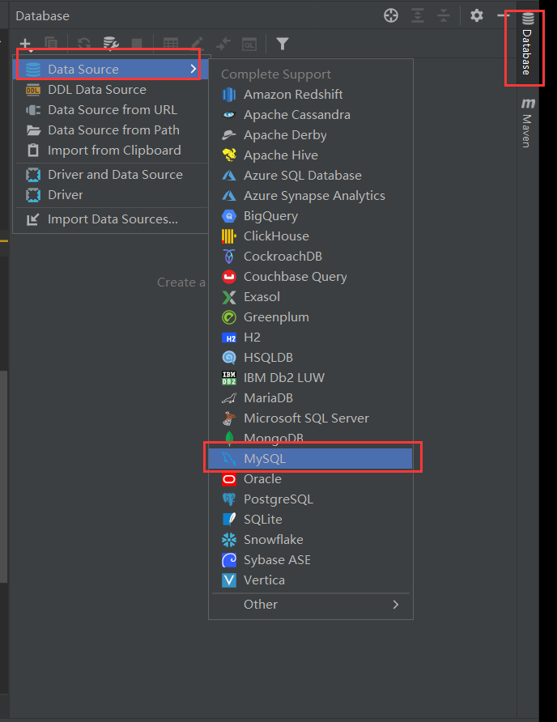Select Snowflake data source
Image resolution: width=557 pixels, height=722 pixels.
point(311,540)
